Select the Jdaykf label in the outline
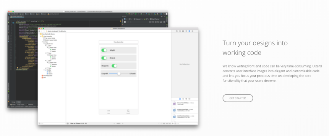Viewport: 329px width, 136px height. click(52, 51)
